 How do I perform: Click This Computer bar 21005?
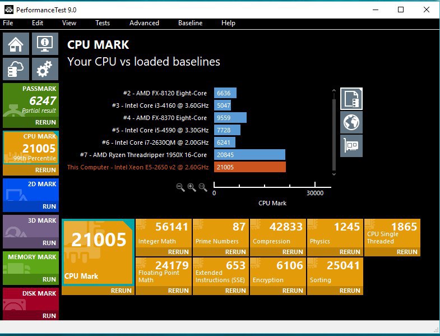pyautogui.click(x=250, y=167)
